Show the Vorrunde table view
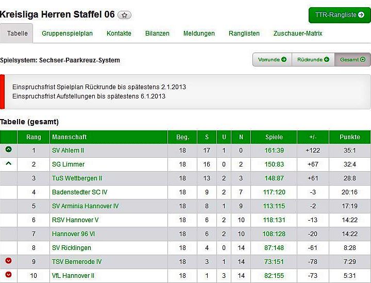This screenshot has width=371, height=283. pyautogui.click(x=272, y=60)
